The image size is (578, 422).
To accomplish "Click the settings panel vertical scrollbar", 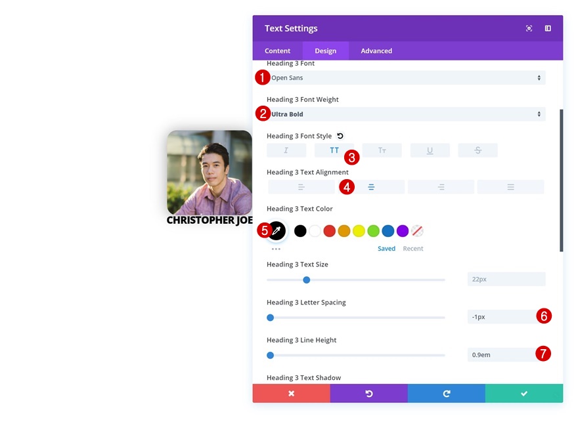I will tap(562, 180).
